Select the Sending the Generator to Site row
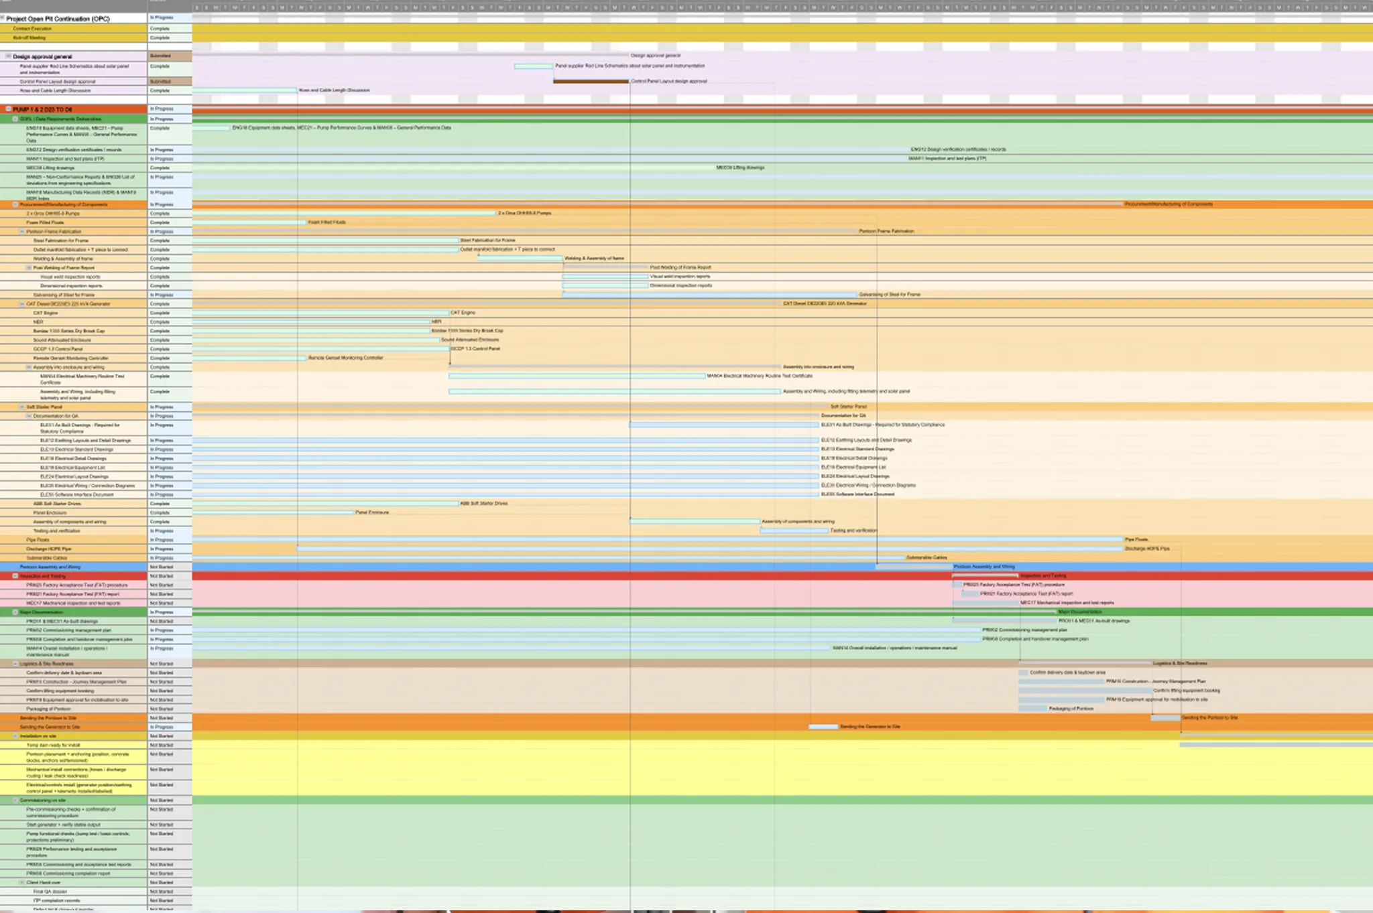 point(74,727)
